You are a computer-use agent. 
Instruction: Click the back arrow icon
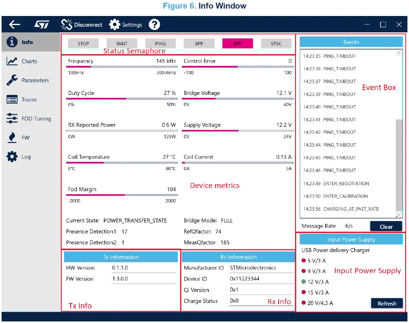point(14,25)
